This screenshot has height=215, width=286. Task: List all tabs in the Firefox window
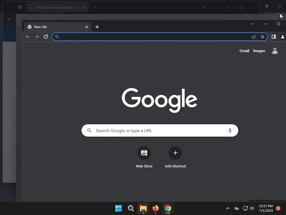click(x=205, y=7)
